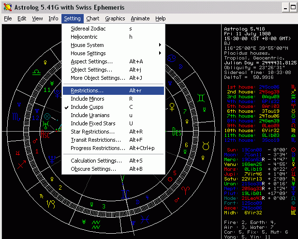The width and height of the screenshot is (298, 239).
Task: Click the green Des marker on chart
Action: [x=177, y=132]
